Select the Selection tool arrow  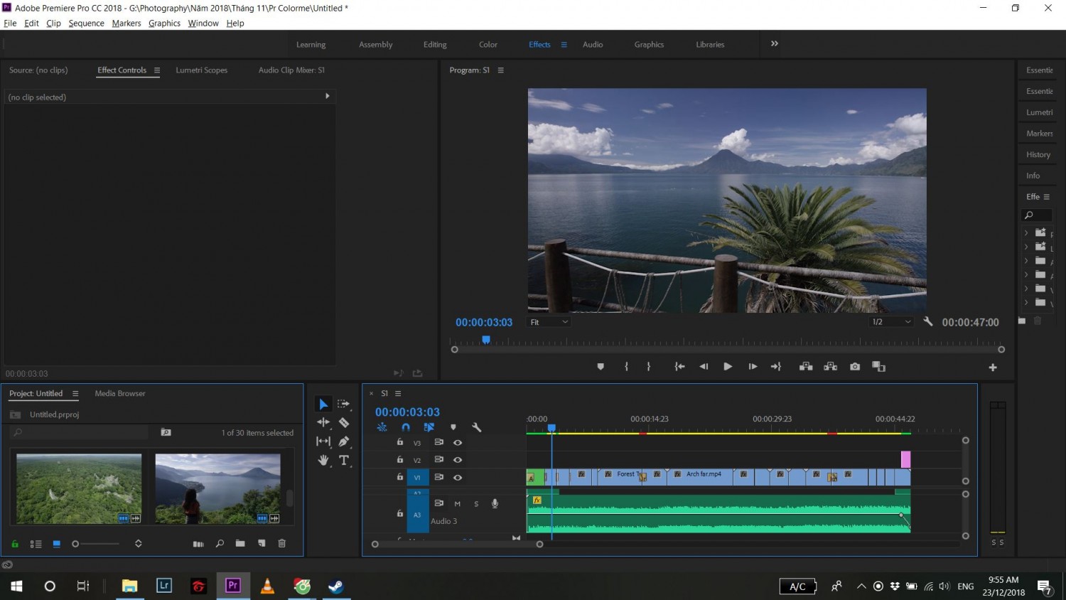click(x=323, y=404)
